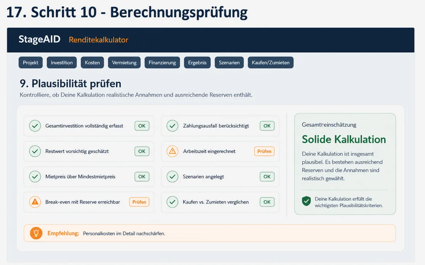
Task: Click checkmark icon for Szenarien angelegt
Action: coord(172,177)
